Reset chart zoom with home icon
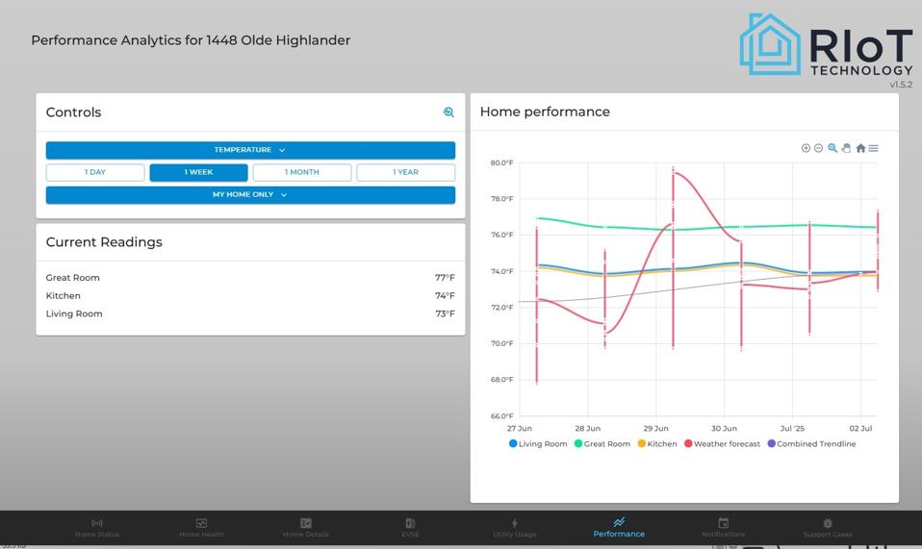Image resolution: width=922 pixels, height=549 pixels. [860, 148]
